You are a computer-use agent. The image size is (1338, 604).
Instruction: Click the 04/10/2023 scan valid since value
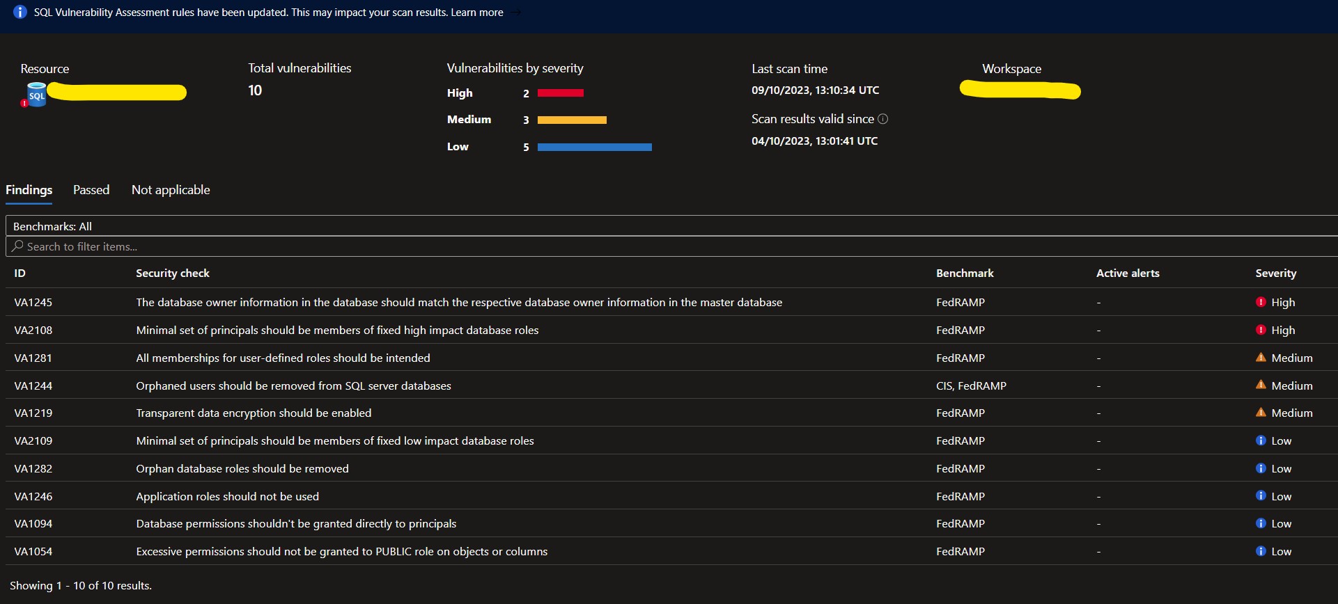point(814,141)
